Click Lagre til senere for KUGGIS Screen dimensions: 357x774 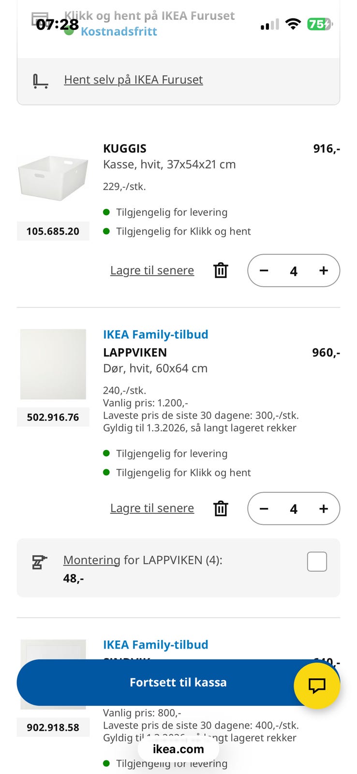pyautogui.click(x=152, y=270)
